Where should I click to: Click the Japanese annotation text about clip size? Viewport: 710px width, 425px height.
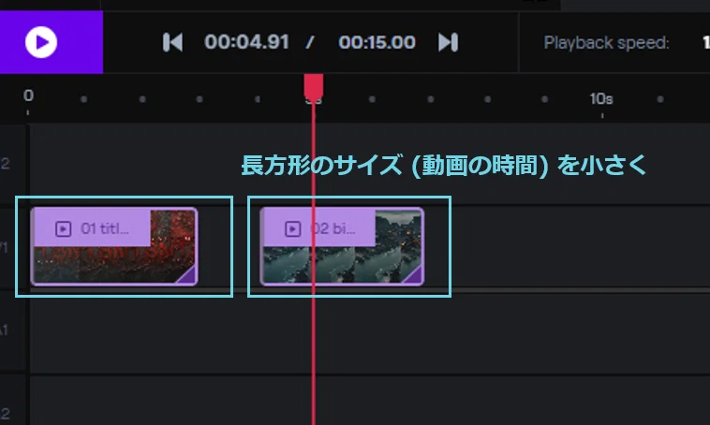[444, 165]
